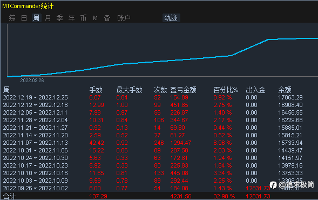
Task: Click the 周 column header
Action: [x=6, y=90]
